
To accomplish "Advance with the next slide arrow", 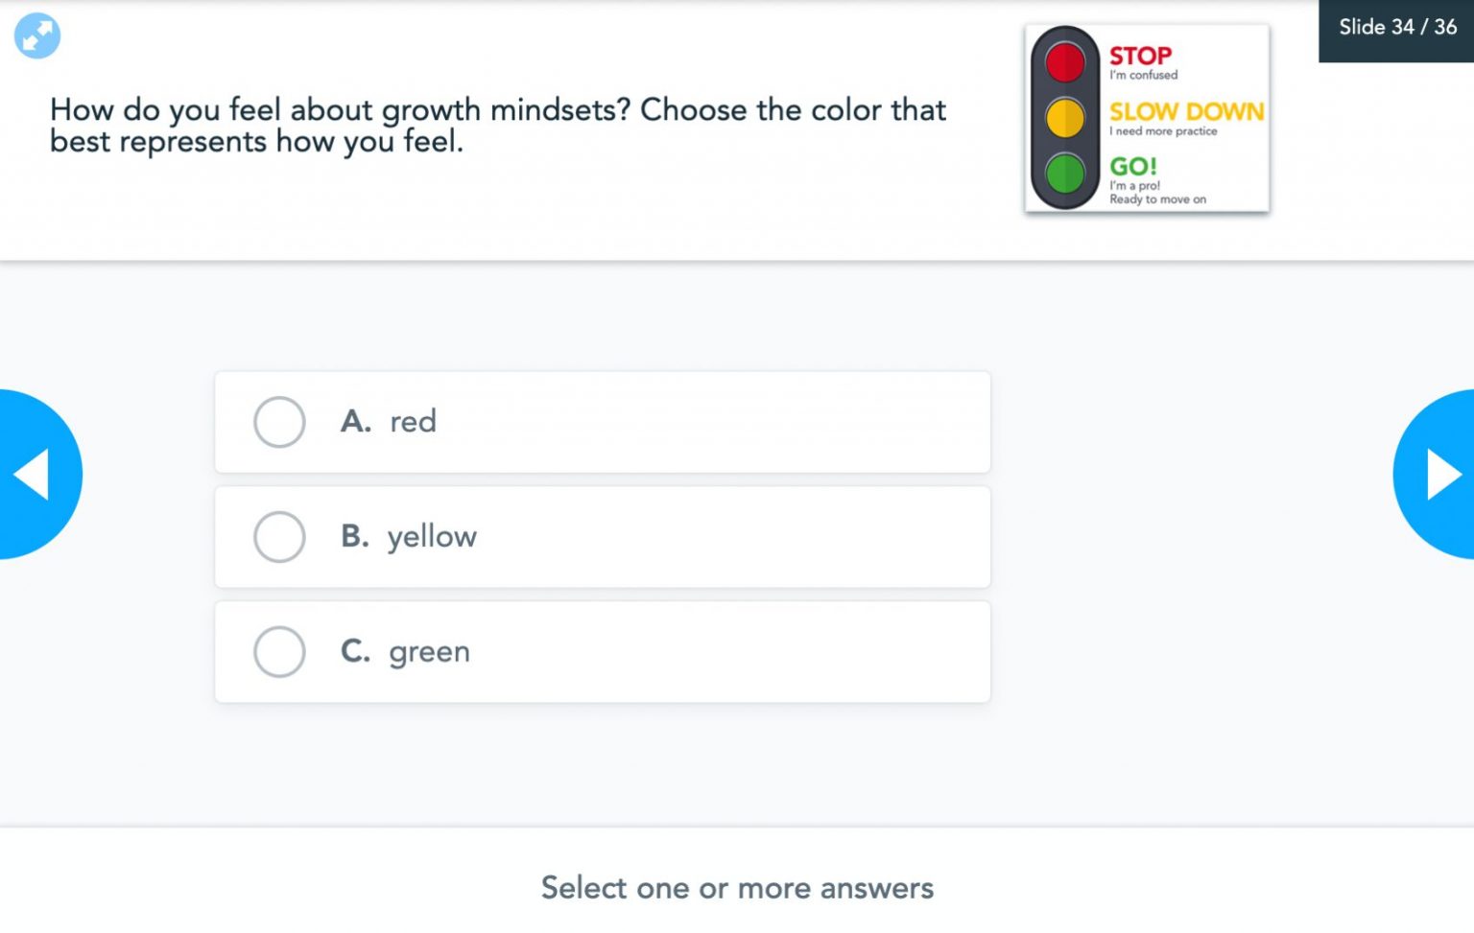I will click(x=1439, y=474).
